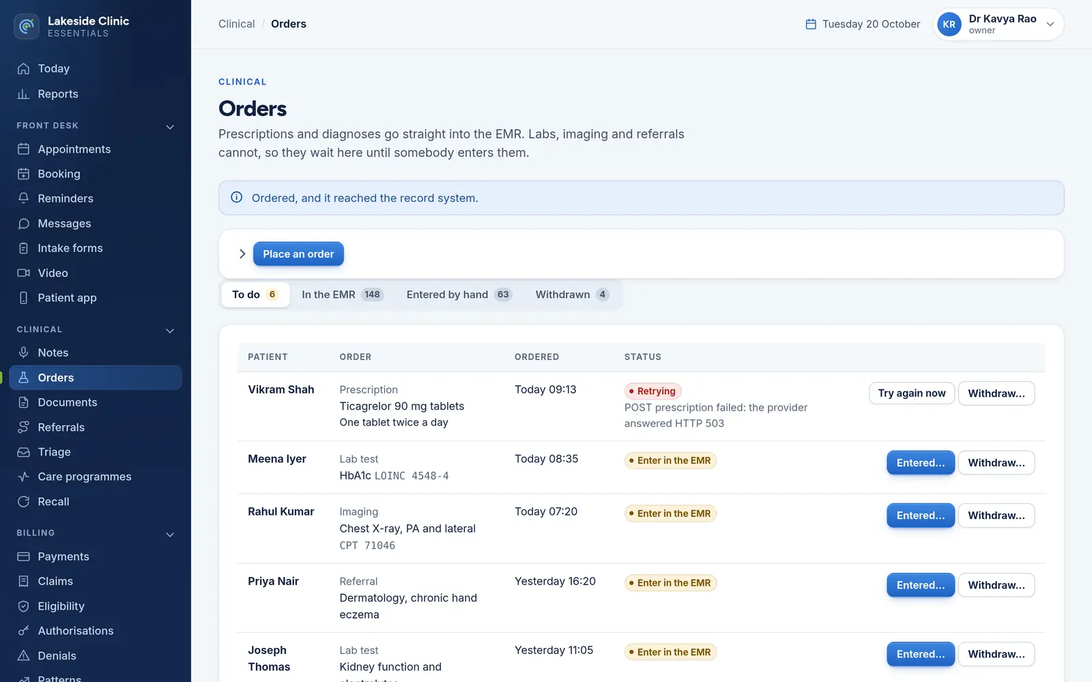The image size is (1092, 682).
Task: Click the Denials warning triangle icon
Action: [23, 656]
